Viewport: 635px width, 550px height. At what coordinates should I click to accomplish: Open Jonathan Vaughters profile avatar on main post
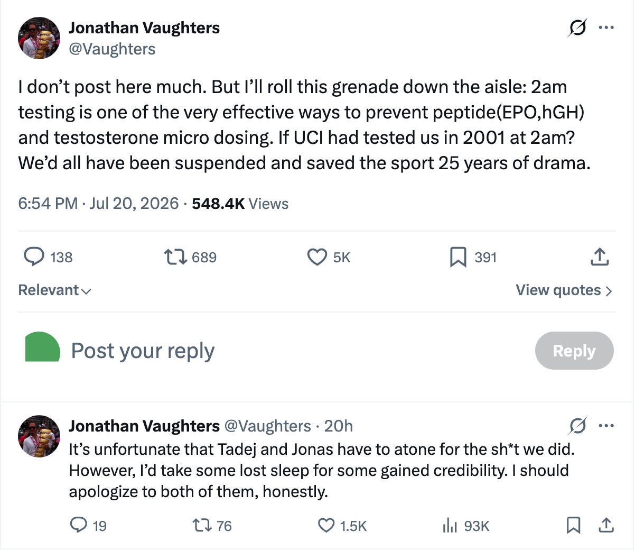(x=39, y=38)
